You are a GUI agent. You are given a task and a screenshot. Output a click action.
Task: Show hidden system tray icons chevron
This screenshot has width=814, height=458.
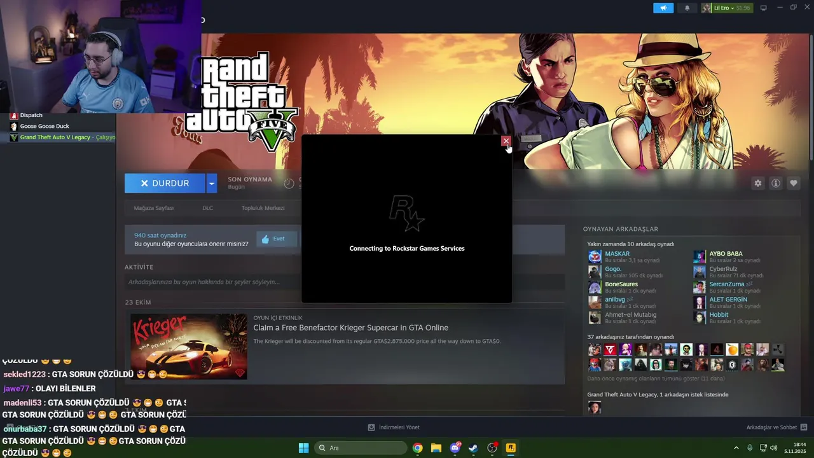(736, 448)
